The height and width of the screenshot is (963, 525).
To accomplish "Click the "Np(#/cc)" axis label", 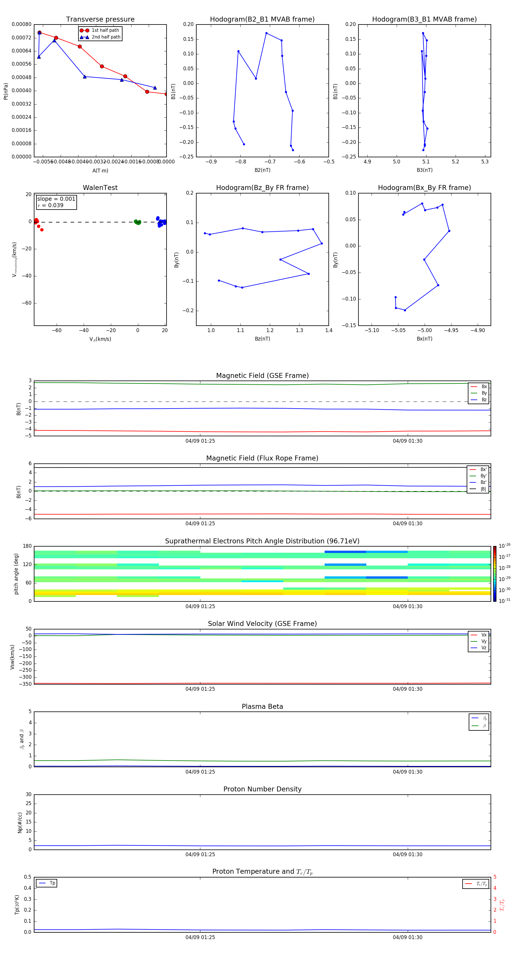I will (x=20, y=822).
